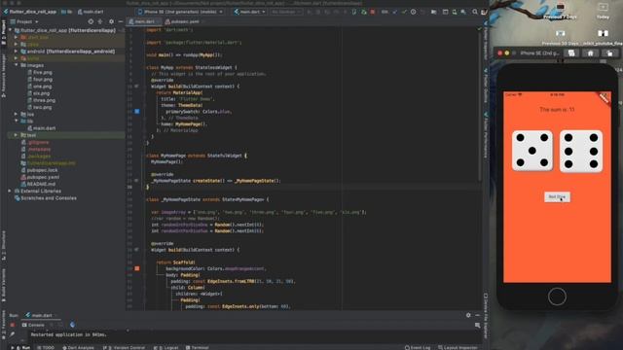This screenshot has width=623, height=350.
Task: Click the rotate icon in simulator title bar
Action: (609, 53)
